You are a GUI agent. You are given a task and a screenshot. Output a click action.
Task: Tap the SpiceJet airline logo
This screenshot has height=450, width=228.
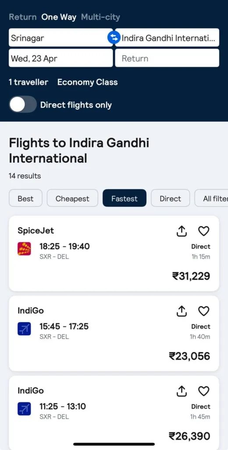pos(24,249)
